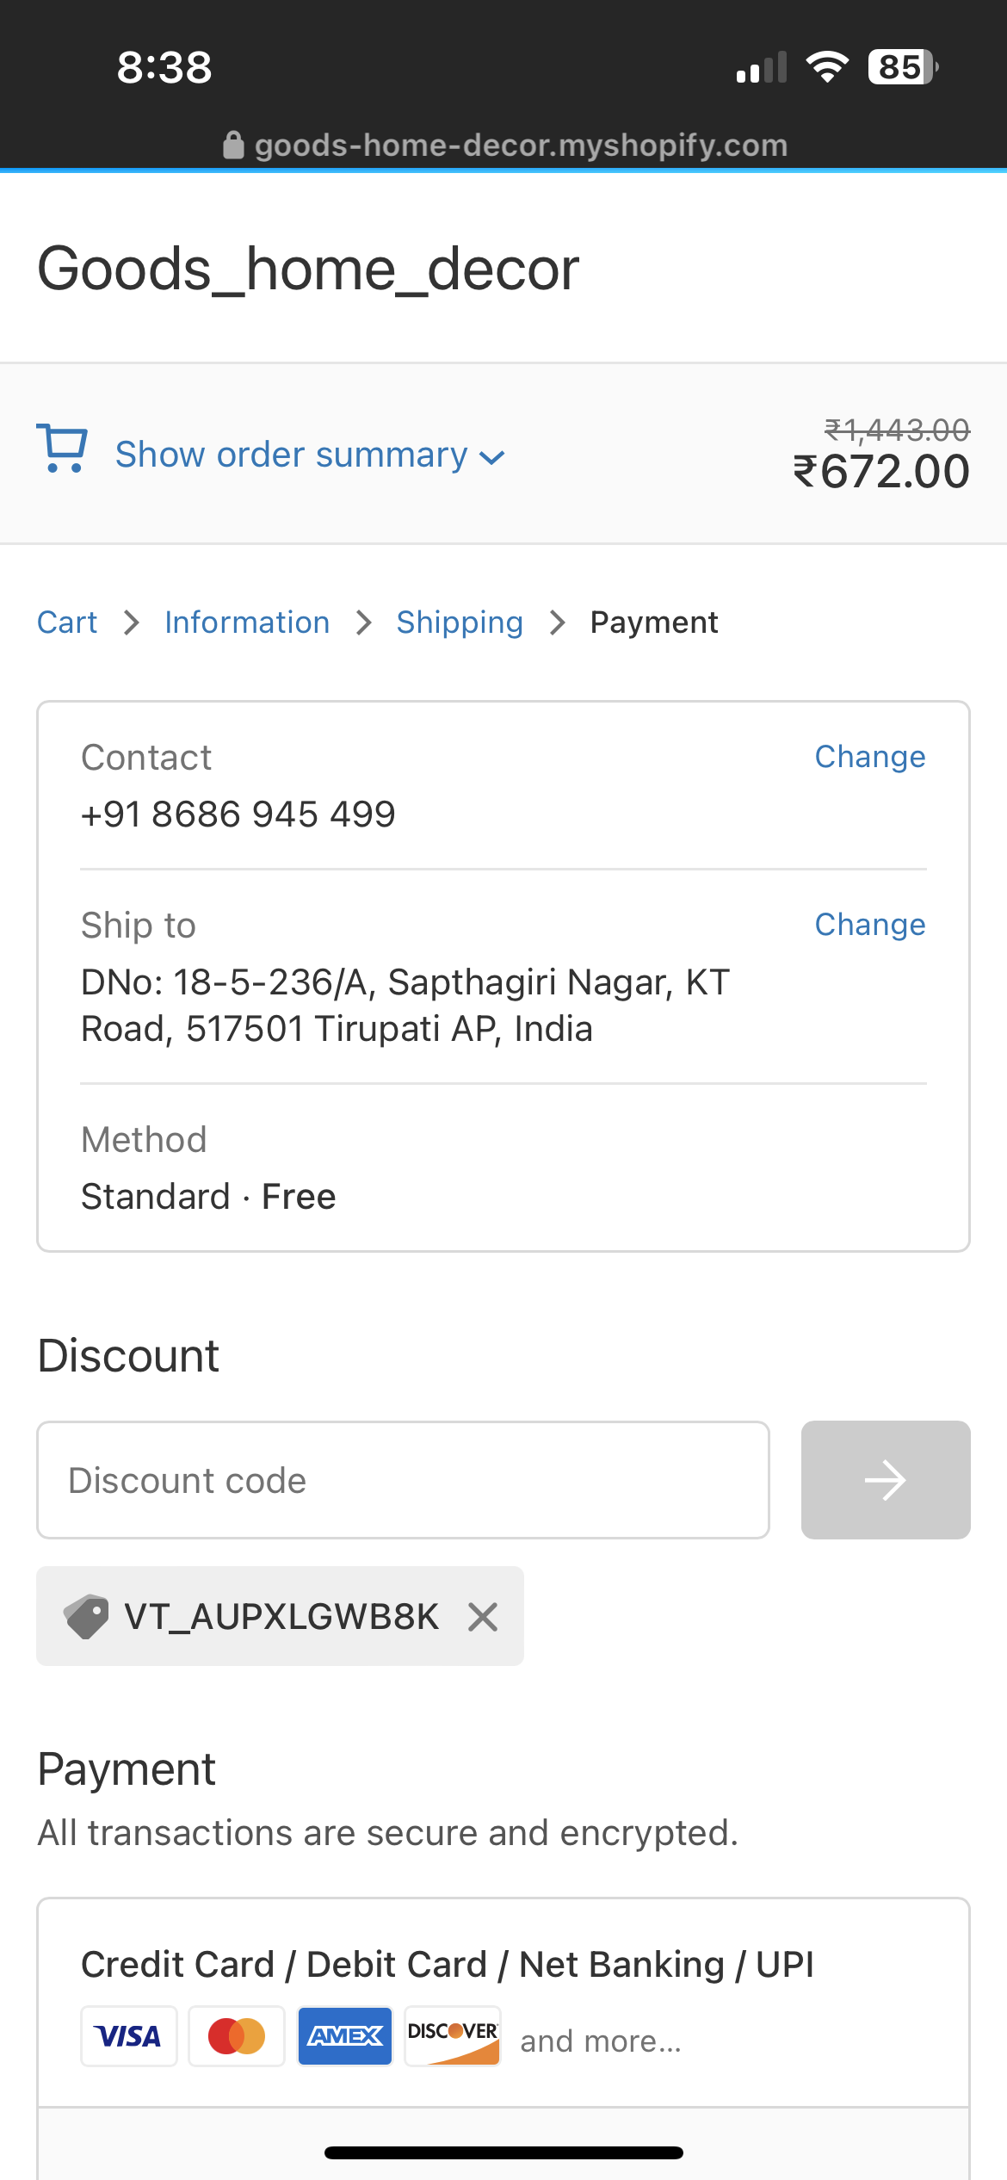Remove discount code VT_AUPXLGWB8K
1007x2180 pixels.
click(x=483, y=1617)
